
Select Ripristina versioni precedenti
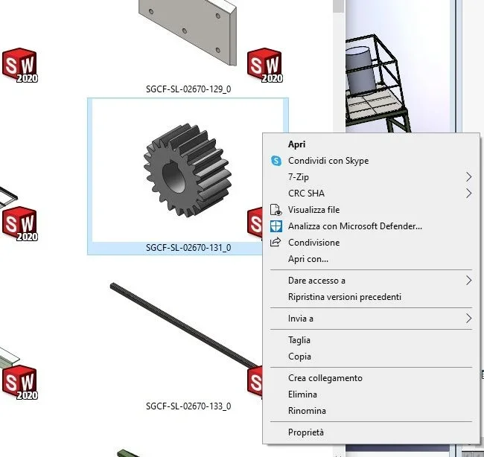371,297
